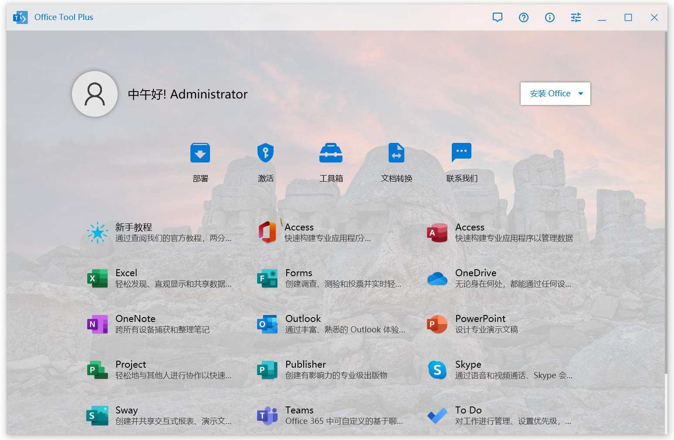This screenshot has height=440, width=674.
Task: Select the OneDrive cloud icon
Action: click(437, 278)
